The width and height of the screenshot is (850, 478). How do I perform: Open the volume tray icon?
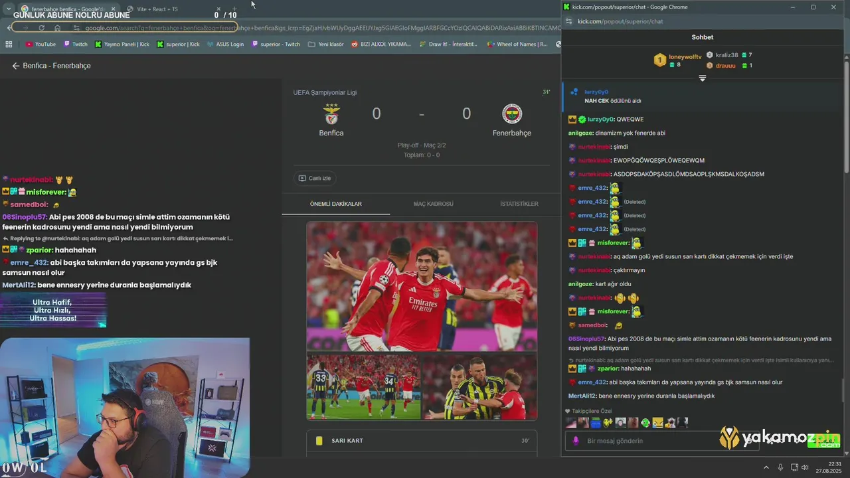tap(805, 467)
